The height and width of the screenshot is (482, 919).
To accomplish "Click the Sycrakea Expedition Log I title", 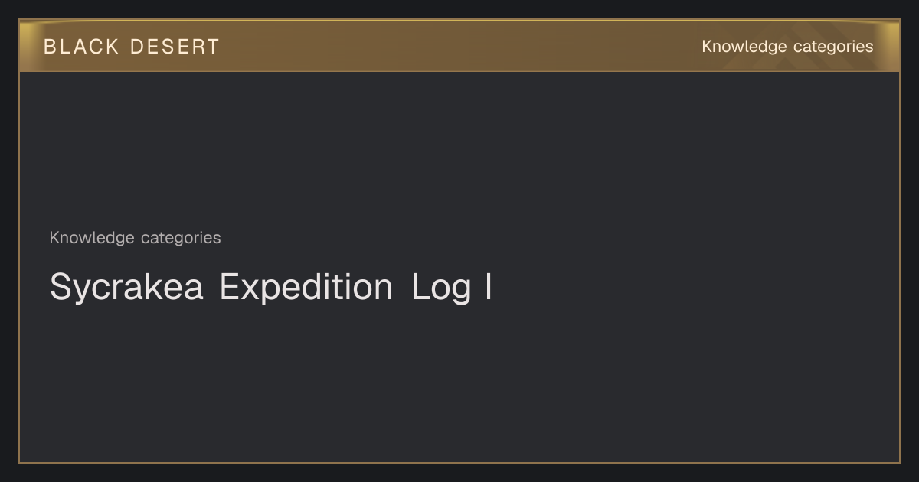I will [x=270, y=288].
